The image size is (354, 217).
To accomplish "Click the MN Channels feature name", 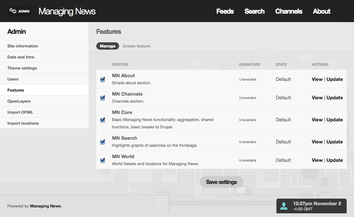I will (127, 94).
